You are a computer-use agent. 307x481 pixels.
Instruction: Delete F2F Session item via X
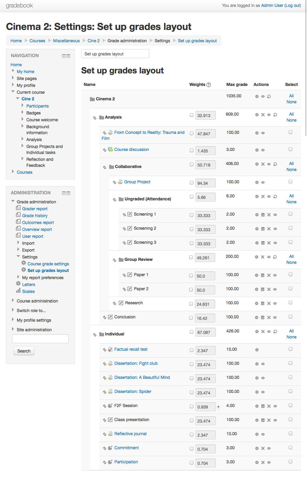pyautogui.click(x=269, y=406)
